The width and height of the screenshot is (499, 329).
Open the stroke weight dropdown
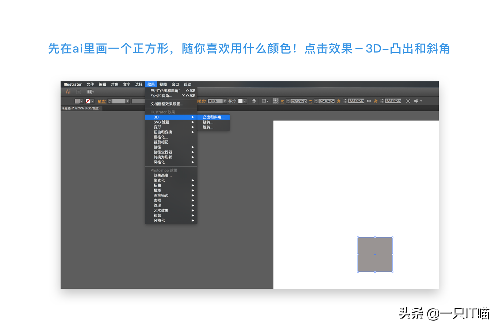[x=128, y=101]
